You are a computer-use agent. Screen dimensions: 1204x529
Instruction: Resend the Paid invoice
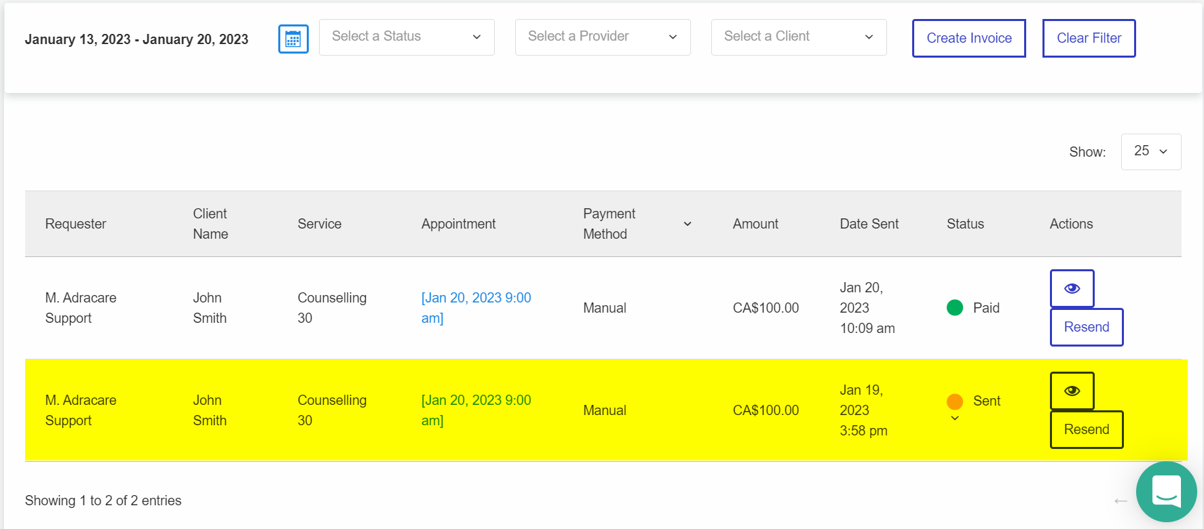click(1087, 327)
